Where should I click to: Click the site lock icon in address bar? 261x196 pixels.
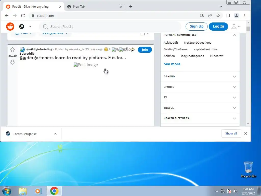pyautogui.click(x=33, y=16)
